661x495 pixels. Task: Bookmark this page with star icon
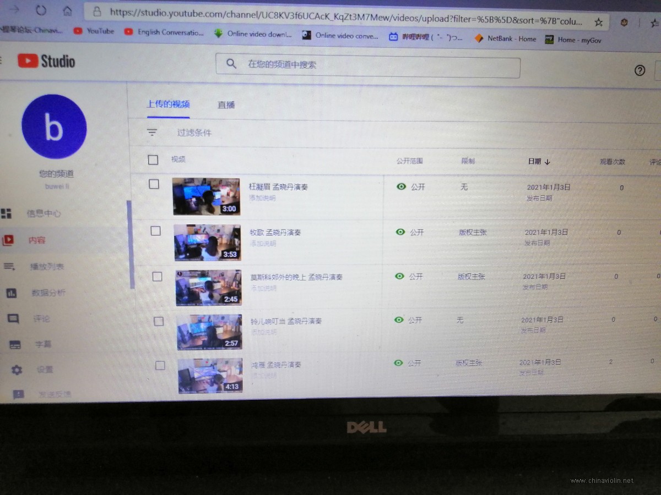[598, 22]
